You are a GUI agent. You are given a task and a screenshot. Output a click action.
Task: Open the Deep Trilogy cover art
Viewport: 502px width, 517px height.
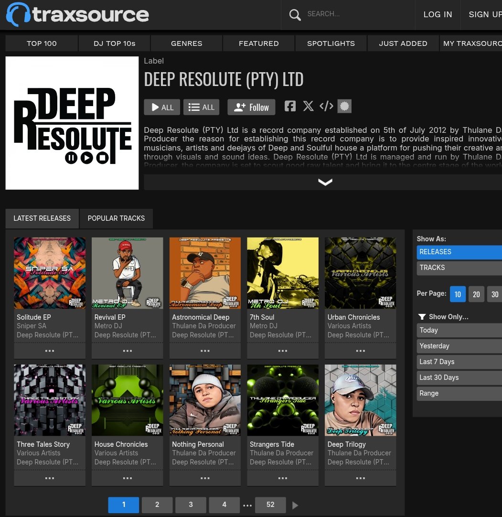pos(360,400)
